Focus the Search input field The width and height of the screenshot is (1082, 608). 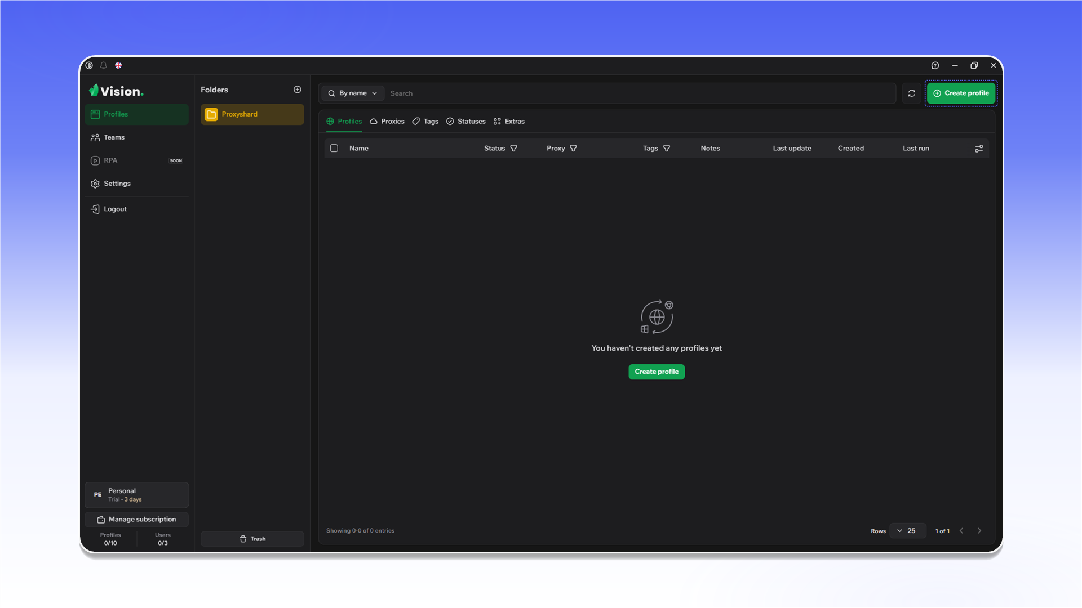coord(641,93)
